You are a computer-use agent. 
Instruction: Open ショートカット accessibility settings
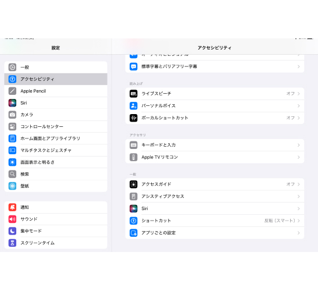click(x=215, y=221)
